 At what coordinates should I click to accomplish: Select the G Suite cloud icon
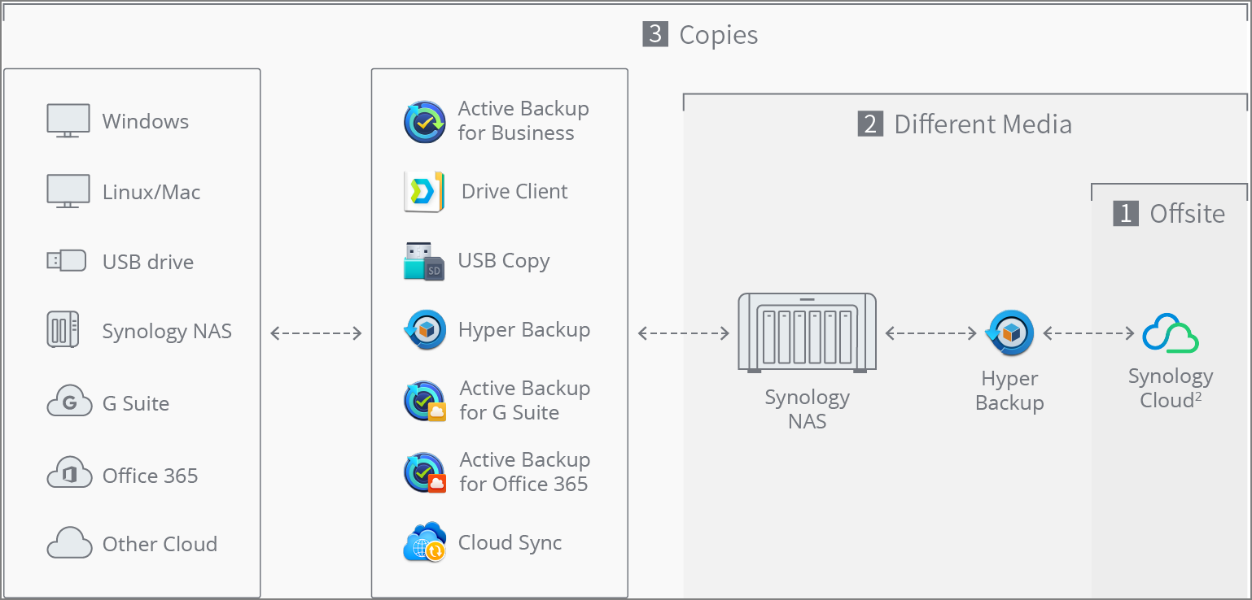point(69,403)
